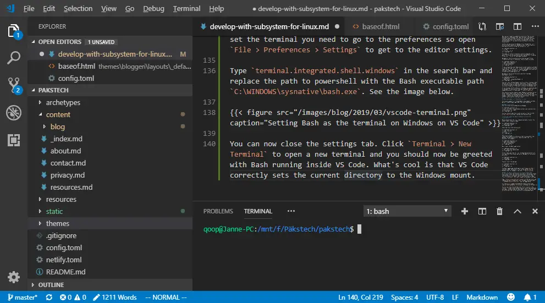Open the View menu
Image resolution: width=545 pixels, height=303 pixels.
pos(109,8)
